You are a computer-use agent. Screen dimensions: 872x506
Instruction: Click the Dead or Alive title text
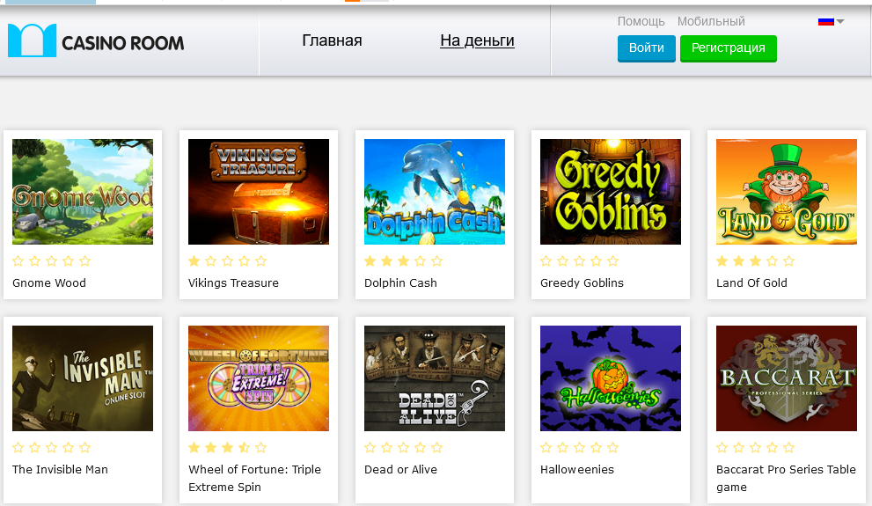[x=400, y=469]
